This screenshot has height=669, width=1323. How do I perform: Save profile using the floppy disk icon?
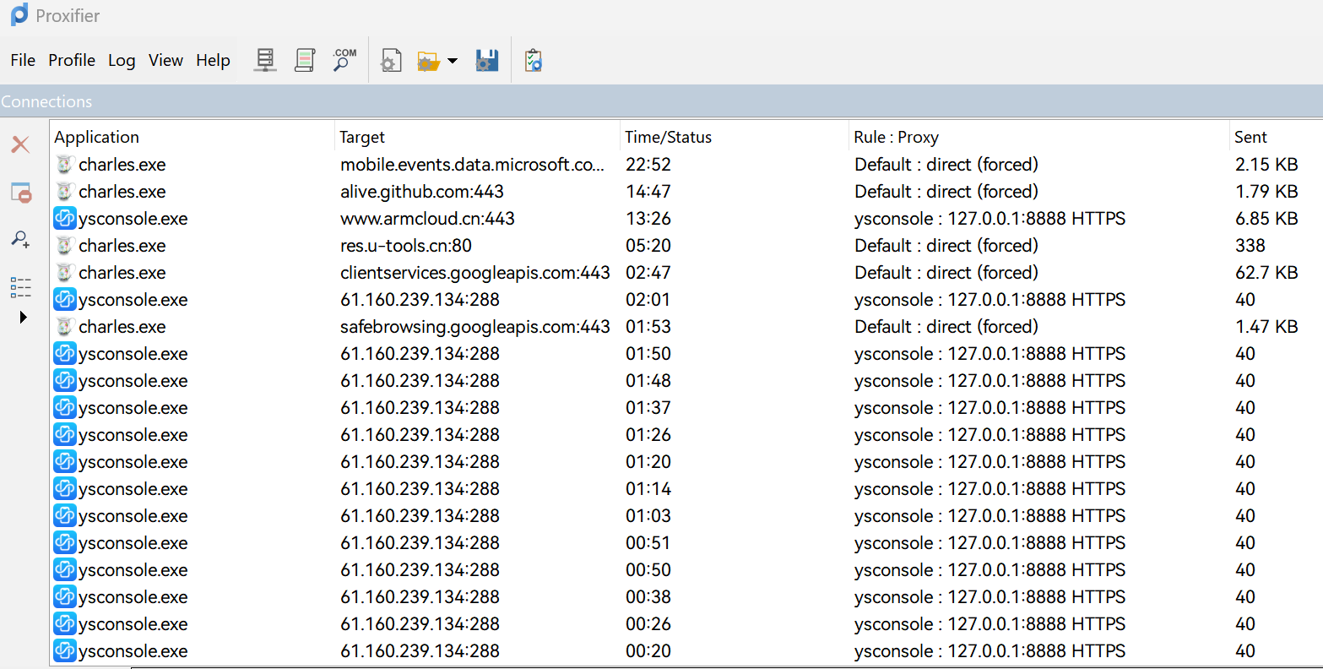click(x=486, y=61)
